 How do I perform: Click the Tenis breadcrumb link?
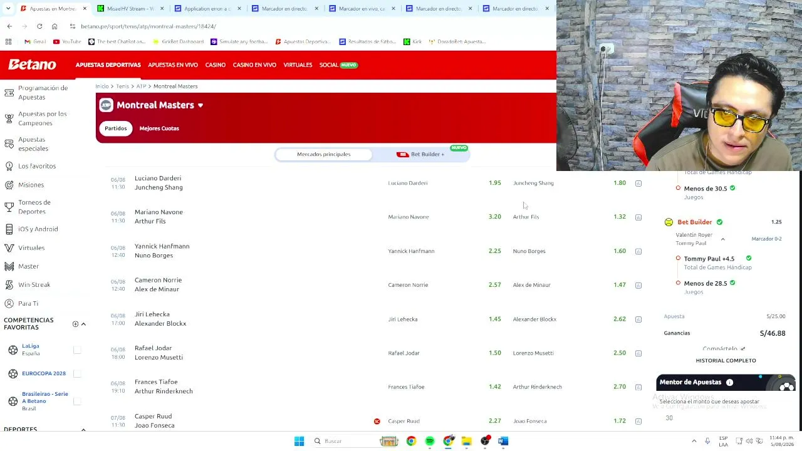pos(122,86)
